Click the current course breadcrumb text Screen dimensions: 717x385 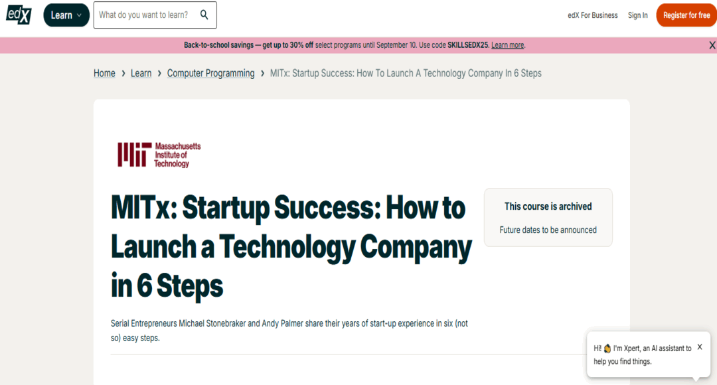click(406, 73)
